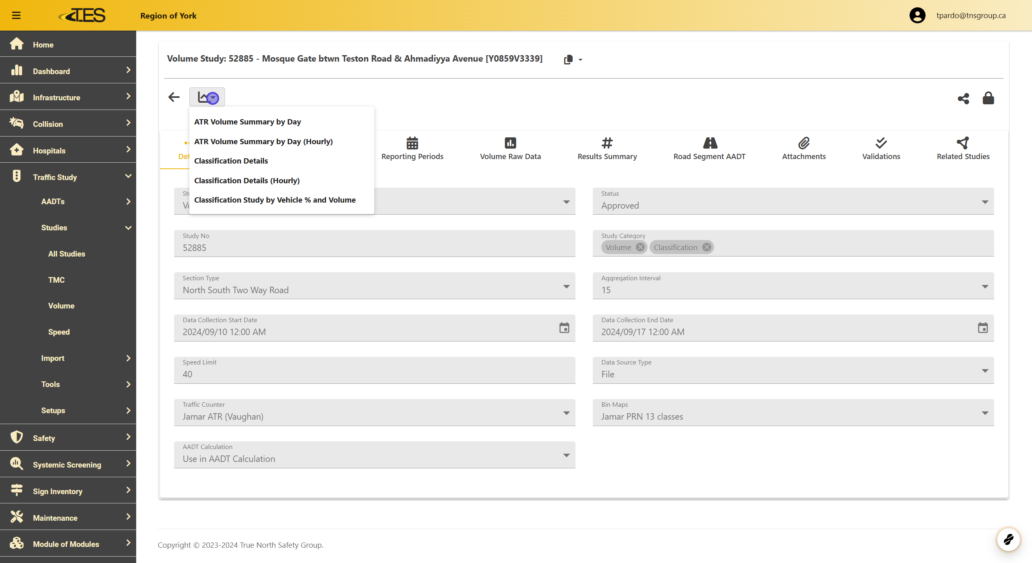Image resolution: width=1032 pixels, height=563 pixels.
Task: Click the Speed Limit input field
Action: coord(374,374)
